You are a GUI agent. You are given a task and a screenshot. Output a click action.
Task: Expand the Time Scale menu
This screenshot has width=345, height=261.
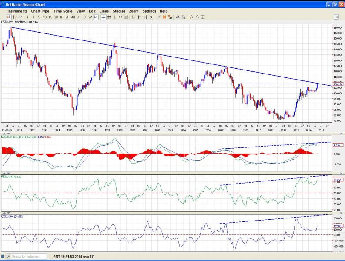click(63, 11)
